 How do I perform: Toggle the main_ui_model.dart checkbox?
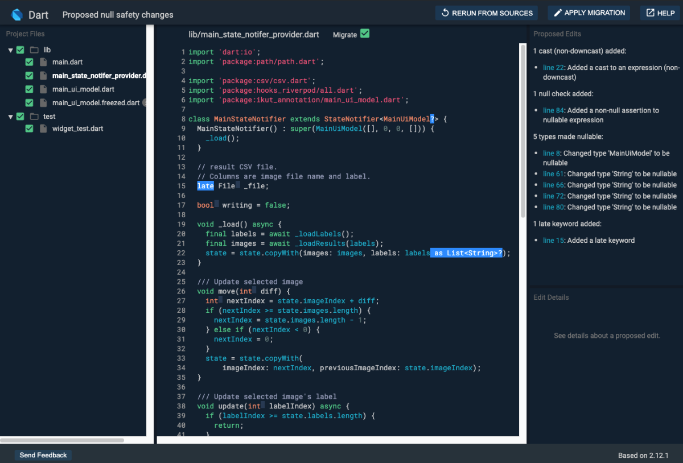30,89
